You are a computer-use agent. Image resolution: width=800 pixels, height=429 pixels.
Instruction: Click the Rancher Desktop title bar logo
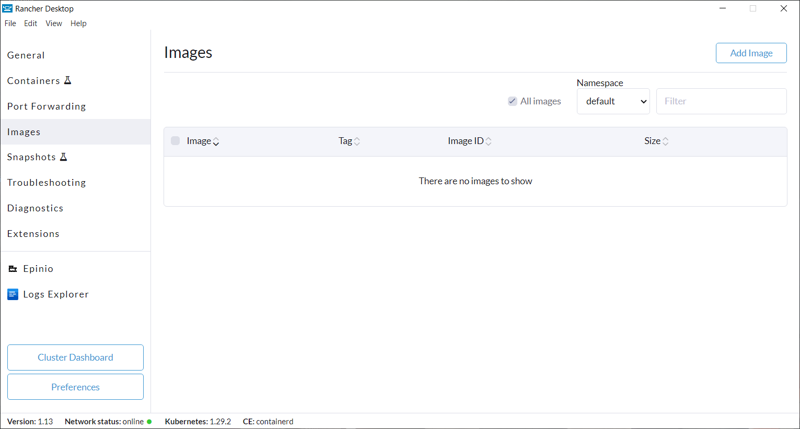pos(7,8)
